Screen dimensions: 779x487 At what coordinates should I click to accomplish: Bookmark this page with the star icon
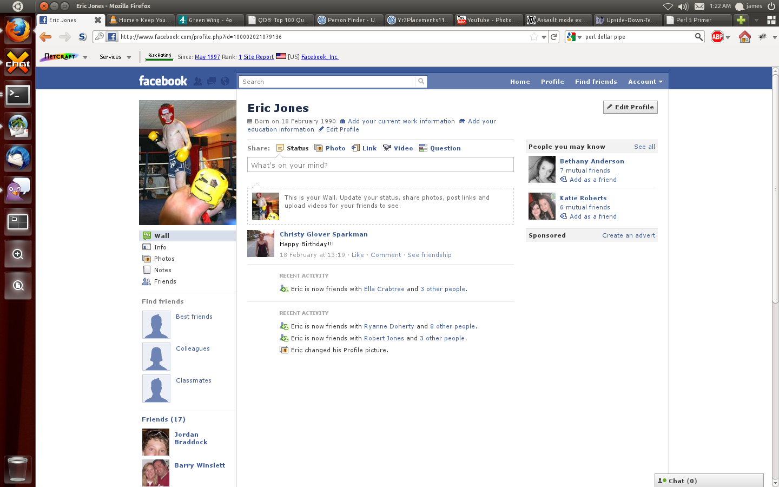[x=534, y=37]
